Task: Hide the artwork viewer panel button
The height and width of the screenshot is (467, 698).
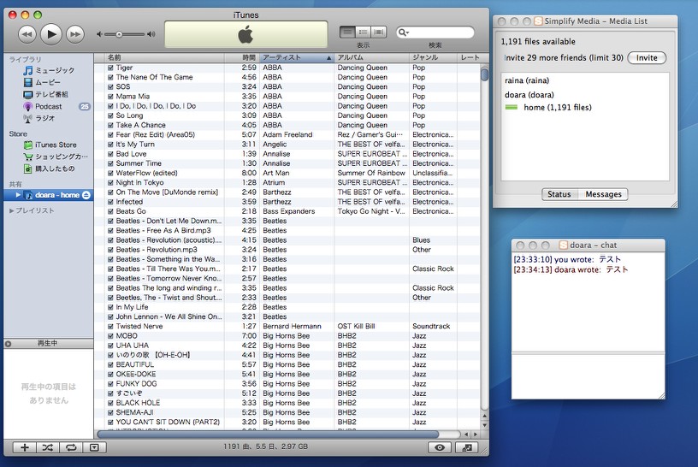Action: (x=94, y=447)
